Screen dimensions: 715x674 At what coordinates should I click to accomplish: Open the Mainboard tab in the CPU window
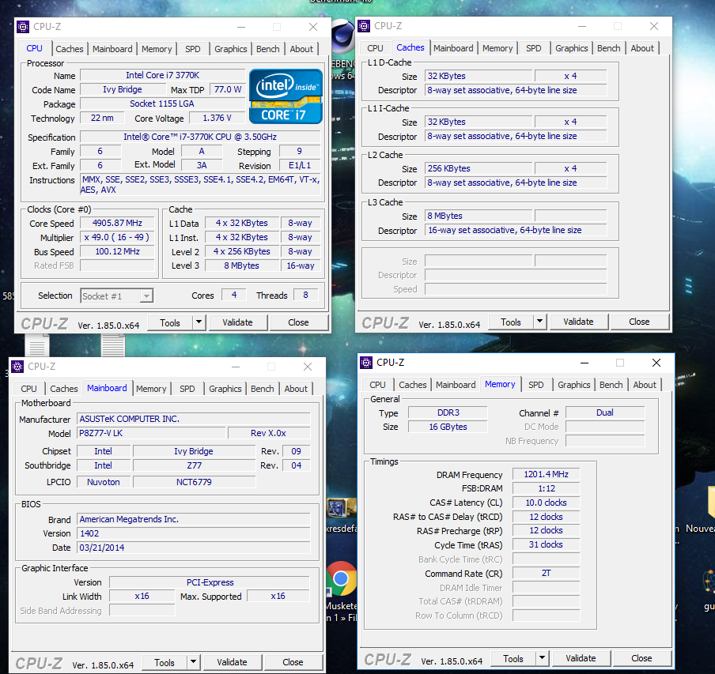point(112,49)
